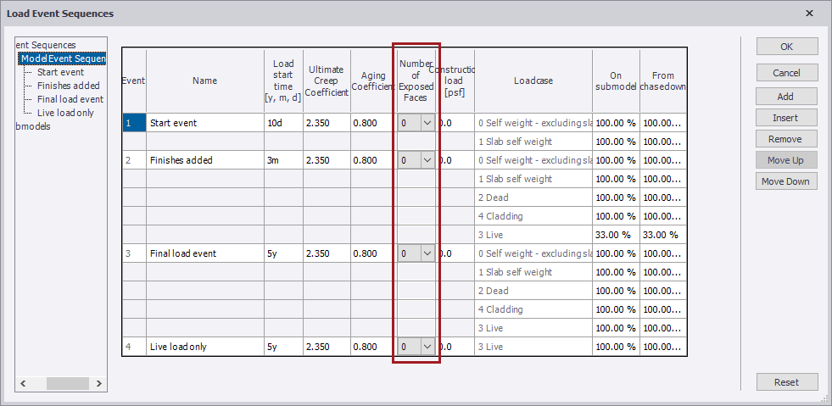Screen dimensions: 832x406
Task: Click the '10d' load start time cell
Action: (x=283, y=123)
